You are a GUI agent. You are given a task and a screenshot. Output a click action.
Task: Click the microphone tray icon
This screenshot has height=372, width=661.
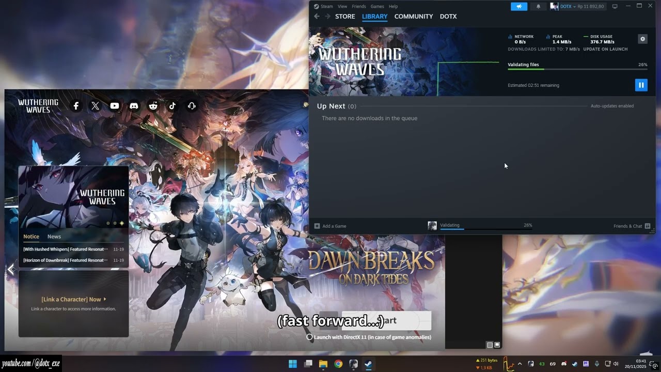[x=597, y=364]
